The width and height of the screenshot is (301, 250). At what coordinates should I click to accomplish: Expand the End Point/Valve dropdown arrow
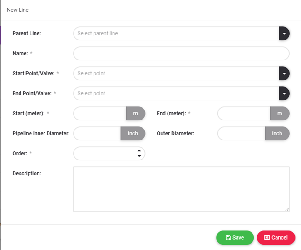tap(284, 94)
